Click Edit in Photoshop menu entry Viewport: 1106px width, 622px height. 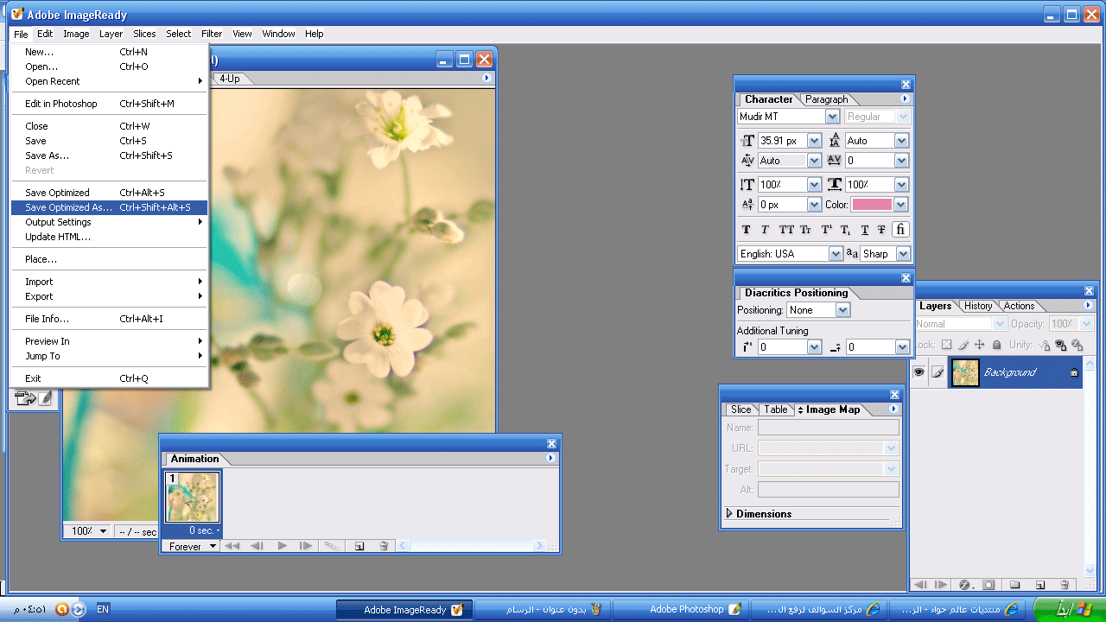point(61,104)
